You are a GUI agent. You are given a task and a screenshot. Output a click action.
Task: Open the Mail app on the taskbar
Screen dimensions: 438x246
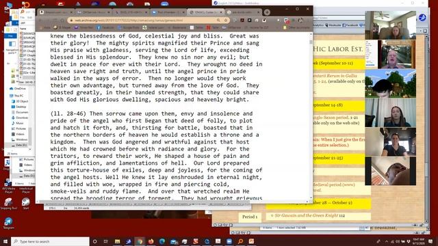173,241
